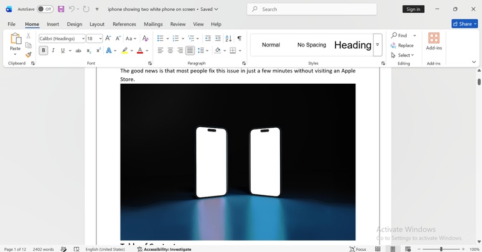
Task: Activate the Format Painter brush
Action: 28,55
